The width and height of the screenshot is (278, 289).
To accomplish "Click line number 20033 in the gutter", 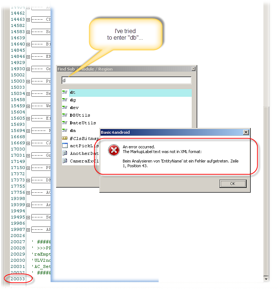I will (x=18, y=279).
